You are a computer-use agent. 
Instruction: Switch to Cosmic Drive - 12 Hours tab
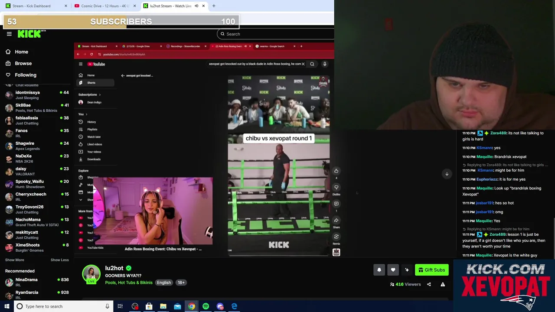[x=105, y=6]
